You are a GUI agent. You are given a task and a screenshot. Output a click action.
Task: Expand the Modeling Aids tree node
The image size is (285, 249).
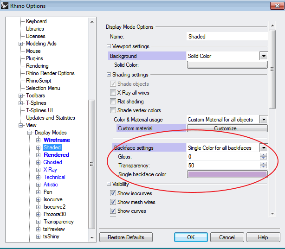click(20, 44)
